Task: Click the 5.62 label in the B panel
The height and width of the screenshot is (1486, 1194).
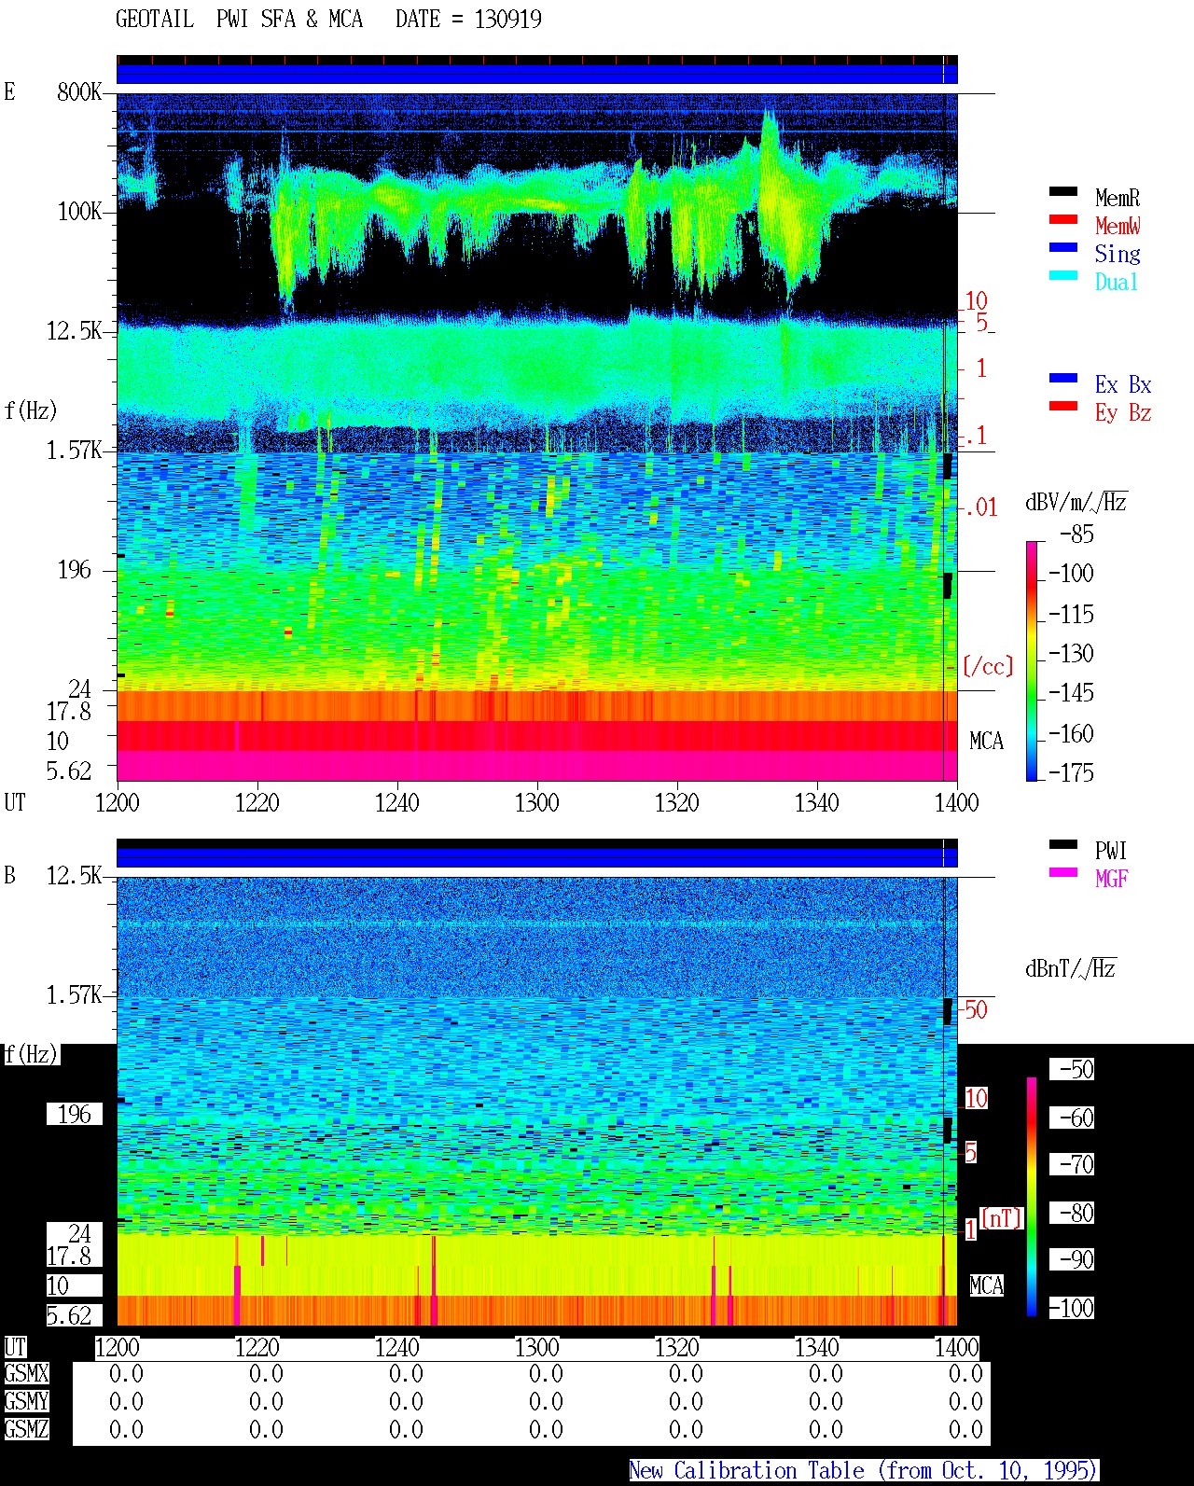Action: pyautogui.click(x=69, y=1316)
